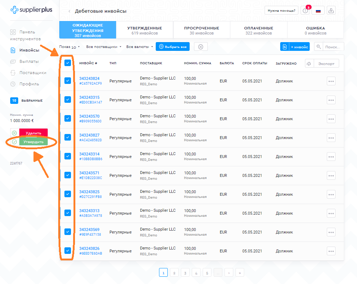
Task: Uncheck the checkbox for invoice 343243571
Action: pyautogui.click(x=68, y=175)
